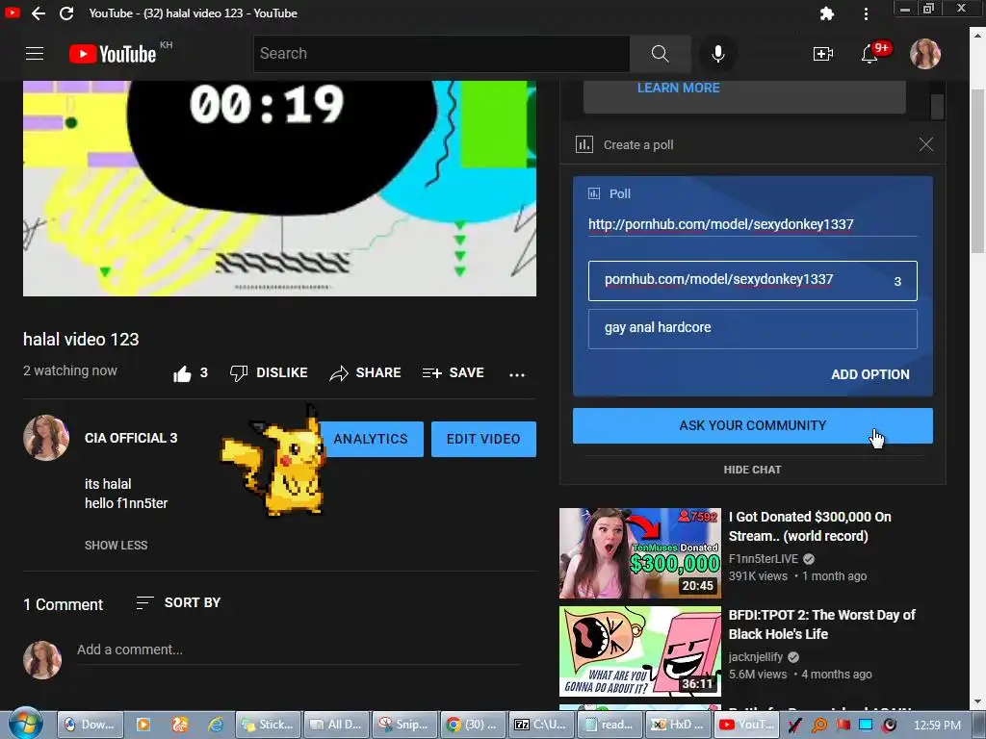
Task: Click the search magnifier button
Action: [x=660, y=54]
